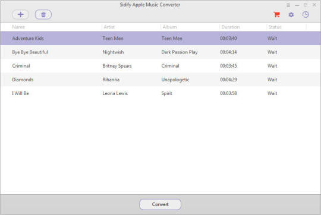Click duration 00:04:14
Image resolution: width=321 pixels, height=215 pixels.
coord(228,52)
